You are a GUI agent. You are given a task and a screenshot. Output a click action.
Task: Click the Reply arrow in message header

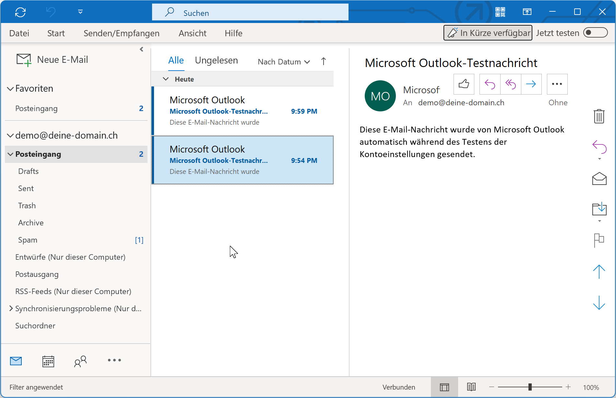pos(490,84)
